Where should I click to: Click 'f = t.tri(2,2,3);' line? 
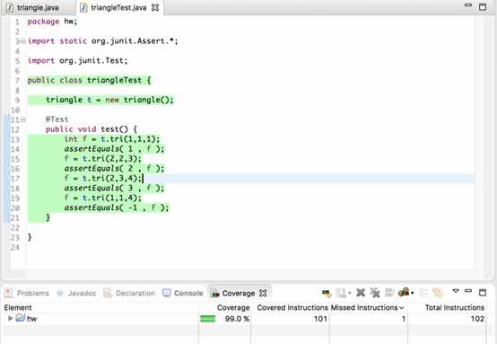coord(103,159)
